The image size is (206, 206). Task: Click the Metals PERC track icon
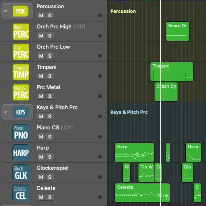click(21, 92)
